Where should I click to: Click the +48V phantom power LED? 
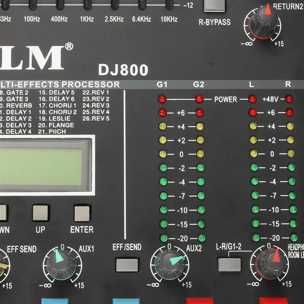tap(289, 99)
